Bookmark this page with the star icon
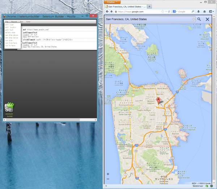Screen dimensions: 217x189 click(163, 12)
